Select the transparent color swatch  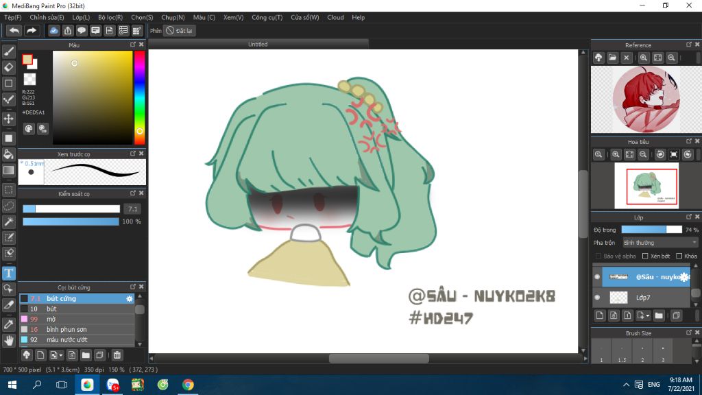[29, 80]
